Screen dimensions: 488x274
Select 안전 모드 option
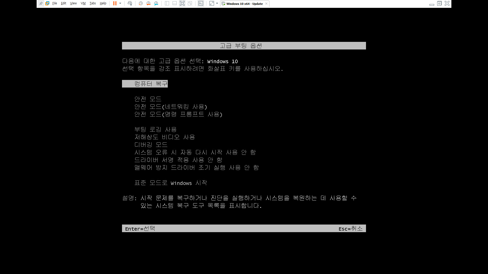tap(148, 99)
